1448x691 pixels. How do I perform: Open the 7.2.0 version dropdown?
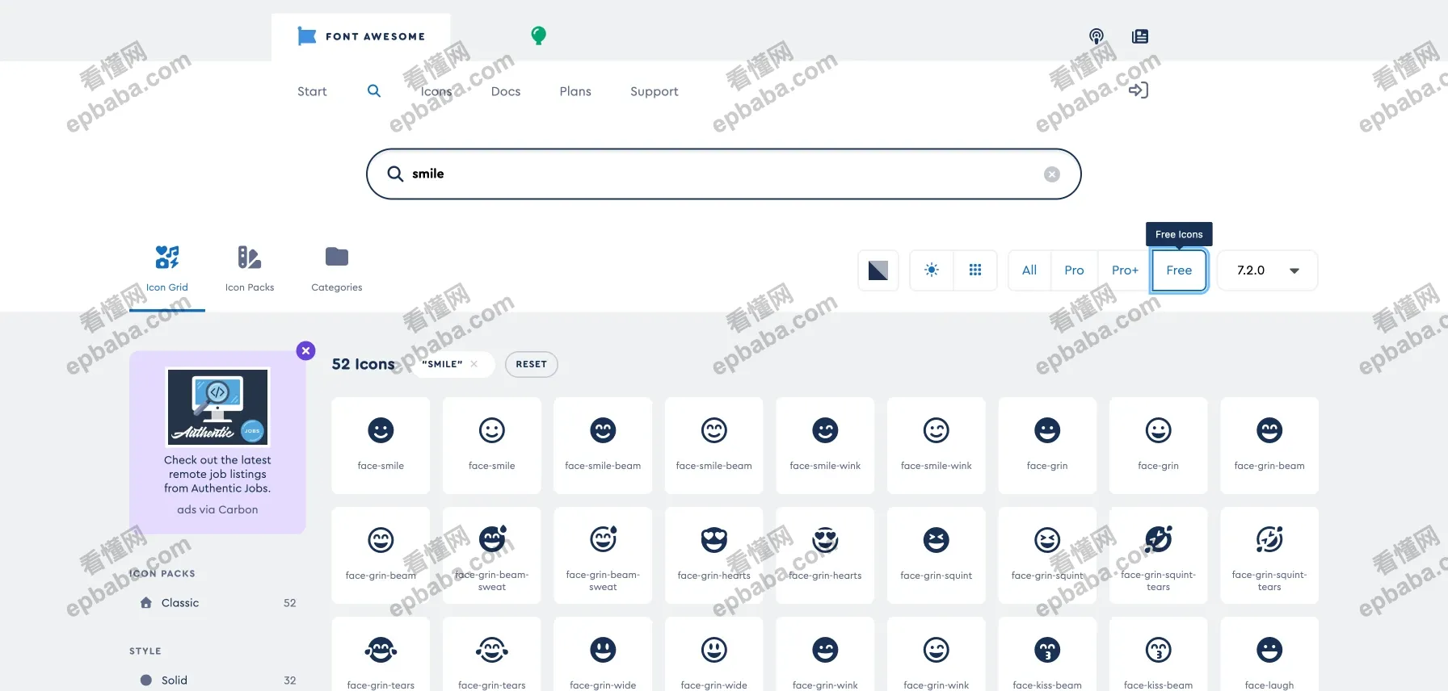click(x=1267, y=270)
